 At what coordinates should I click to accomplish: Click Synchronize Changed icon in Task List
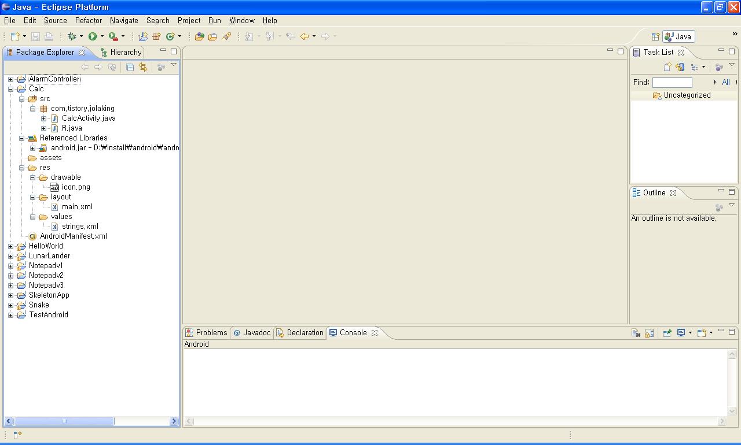680,67
